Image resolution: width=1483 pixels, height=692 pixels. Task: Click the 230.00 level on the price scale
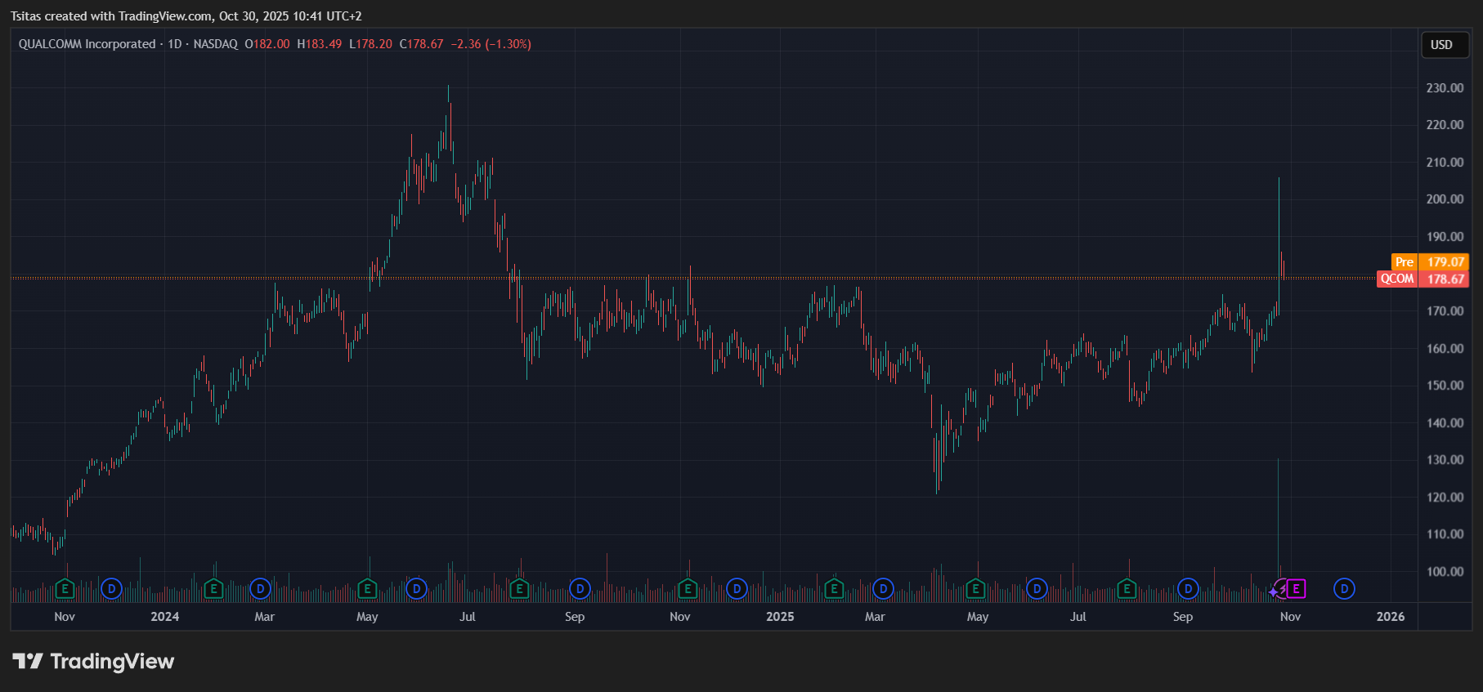pyautogui.click(x=1445, y=88)
